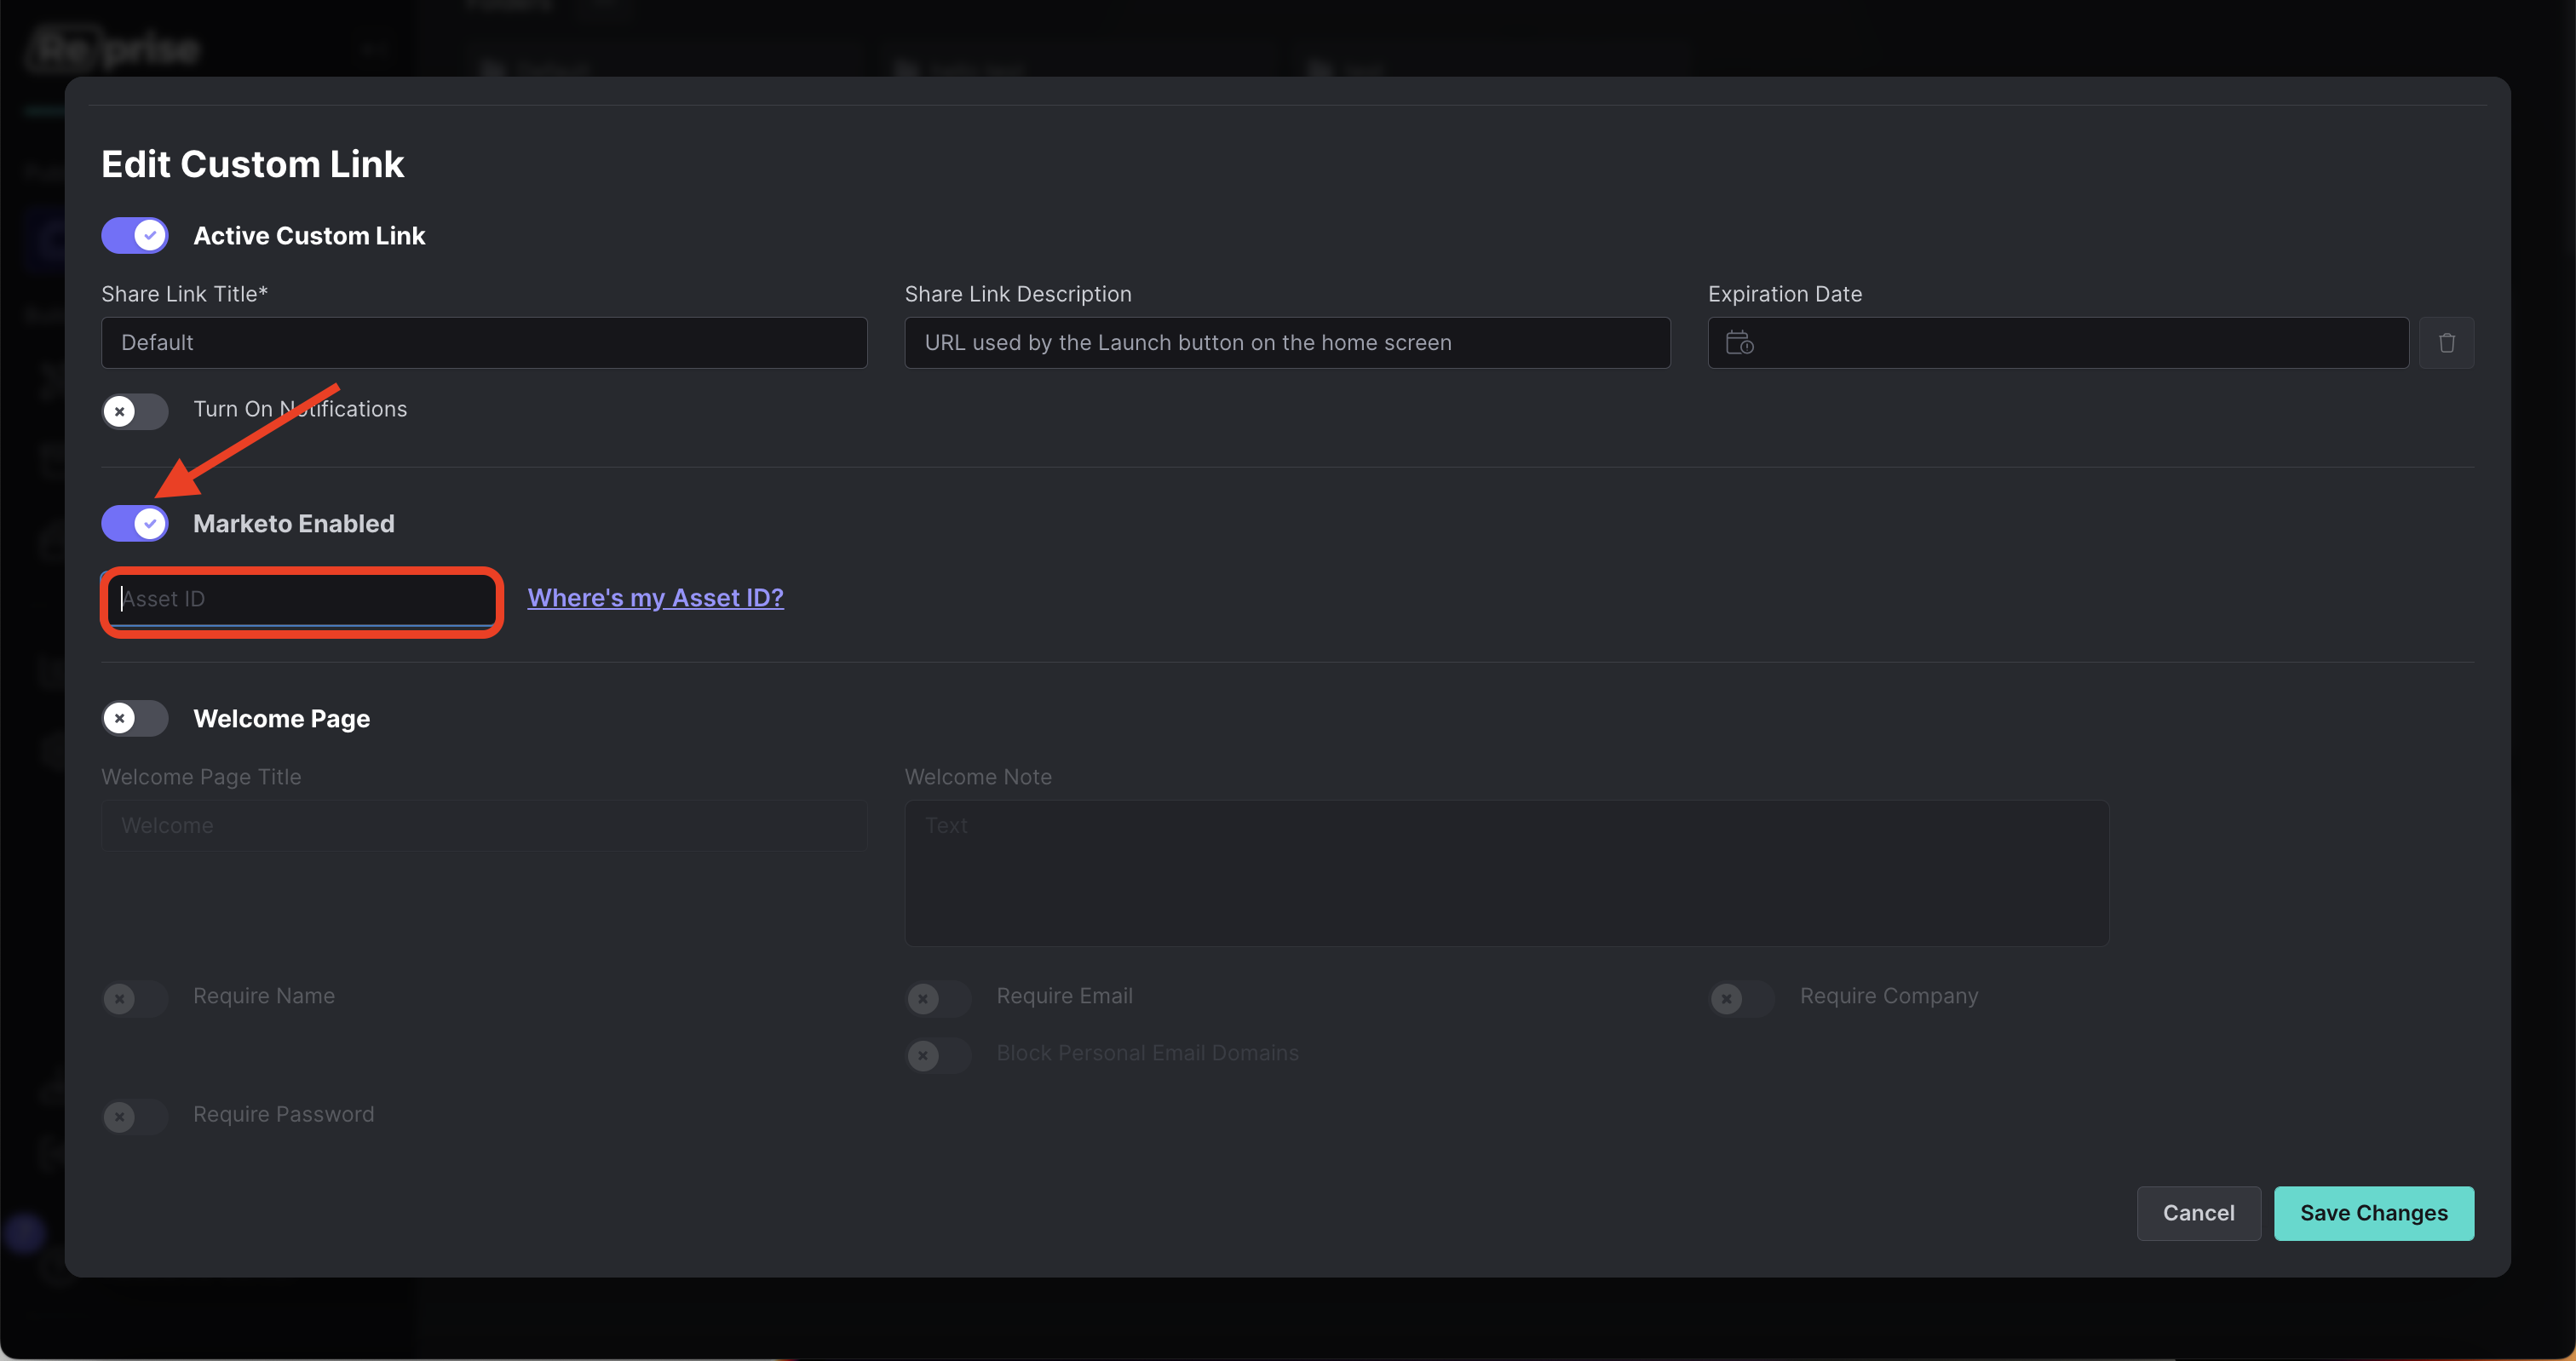
Task: Toggle Active Custom Link switch off
Action: [x=135, y=236]
